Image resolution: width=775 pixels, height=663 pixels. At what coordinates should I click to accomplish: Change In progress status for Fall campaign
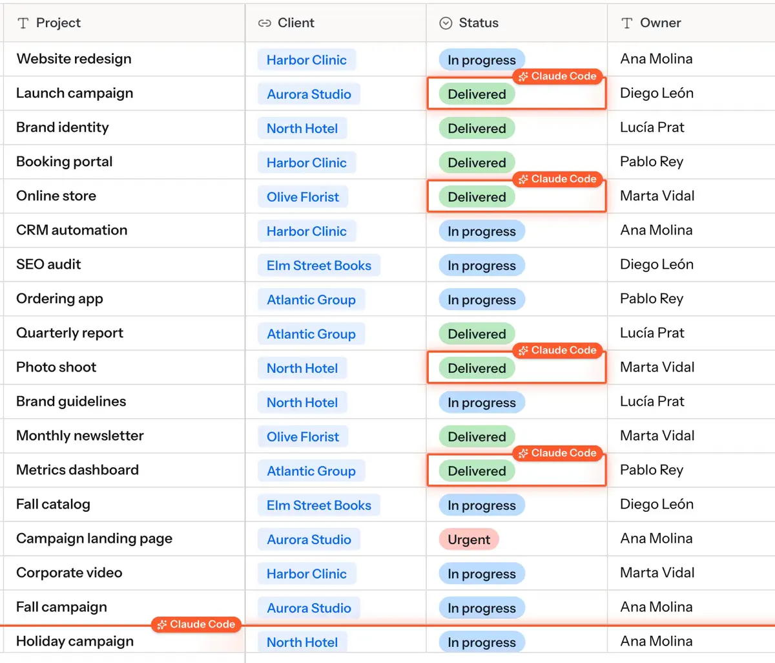[x=482, y=608]
